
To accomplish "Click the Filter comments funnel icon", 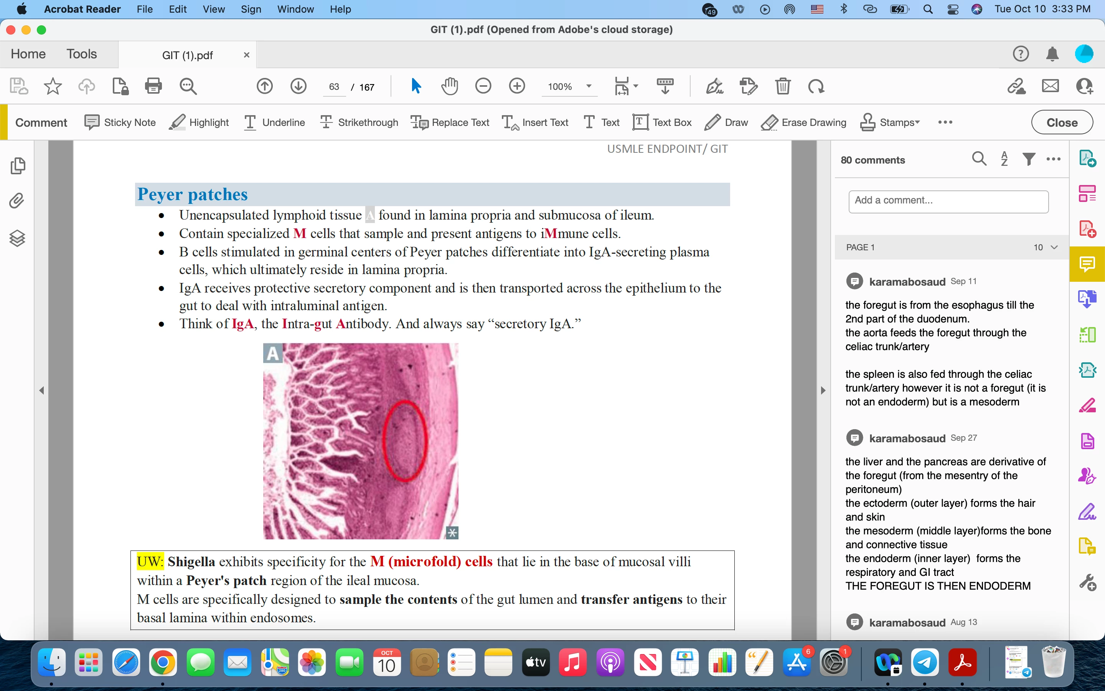I will 1029,159.
